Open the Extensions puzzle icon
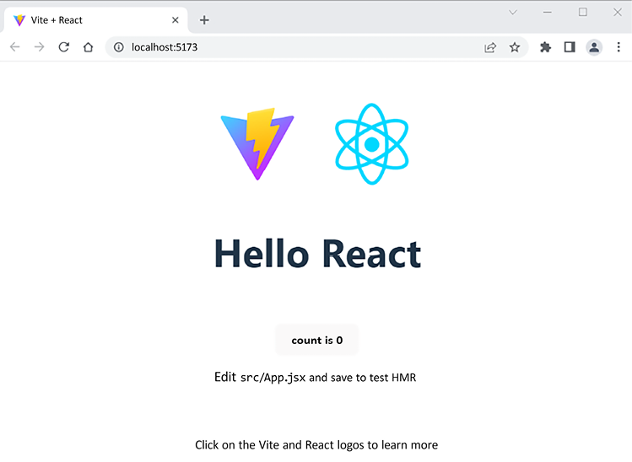This screenshot has height=462, width=632. point(545,47)
